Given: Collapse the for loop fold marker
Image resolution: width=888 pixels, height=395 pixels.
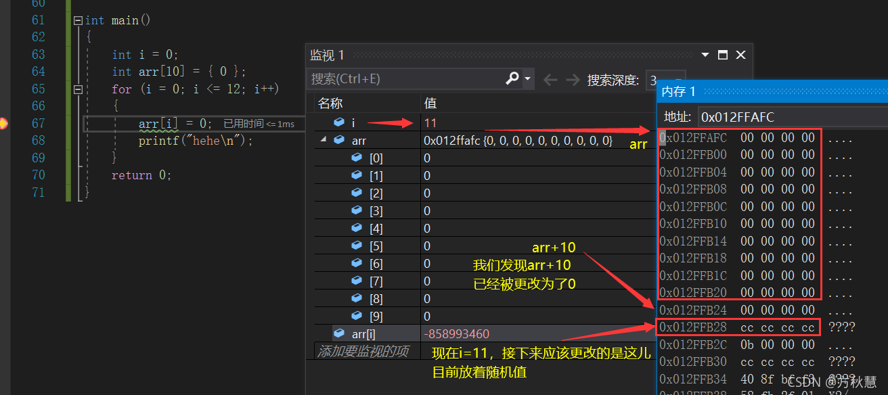Looking at the screenshot, I should pos(78,89).
